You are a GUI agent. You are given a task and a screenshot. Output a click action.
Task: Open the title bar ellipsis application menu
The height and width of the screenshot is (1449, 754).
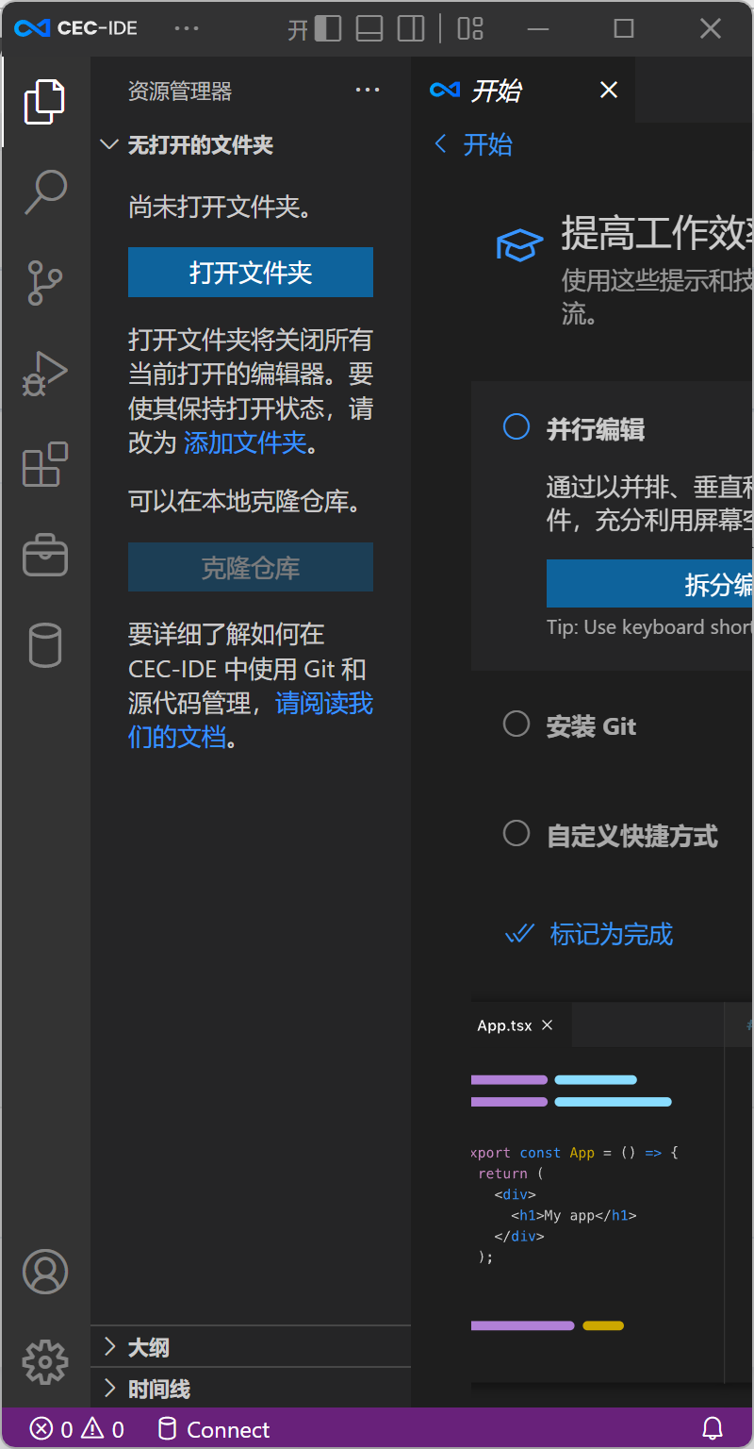coord(187,28)
